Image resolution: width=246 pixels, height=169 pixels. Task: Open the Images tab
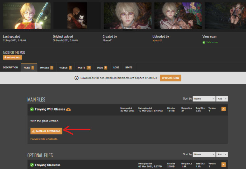[47, 67]
